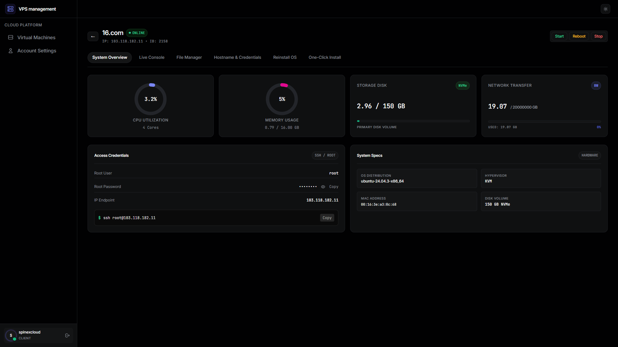Image resolution: width=618 pixels, height=347 pixels.
Task: Click the Hypervisor KVM card
Action: pos(541,178)
